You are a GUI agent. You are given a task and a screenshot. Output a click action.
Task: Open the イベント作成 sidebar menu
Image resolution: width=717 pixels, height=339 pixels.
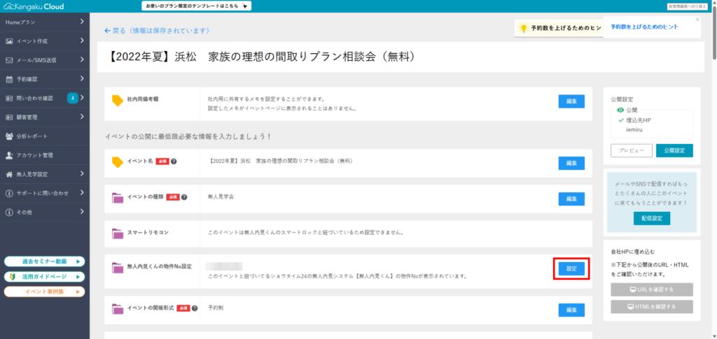point(45,41)
